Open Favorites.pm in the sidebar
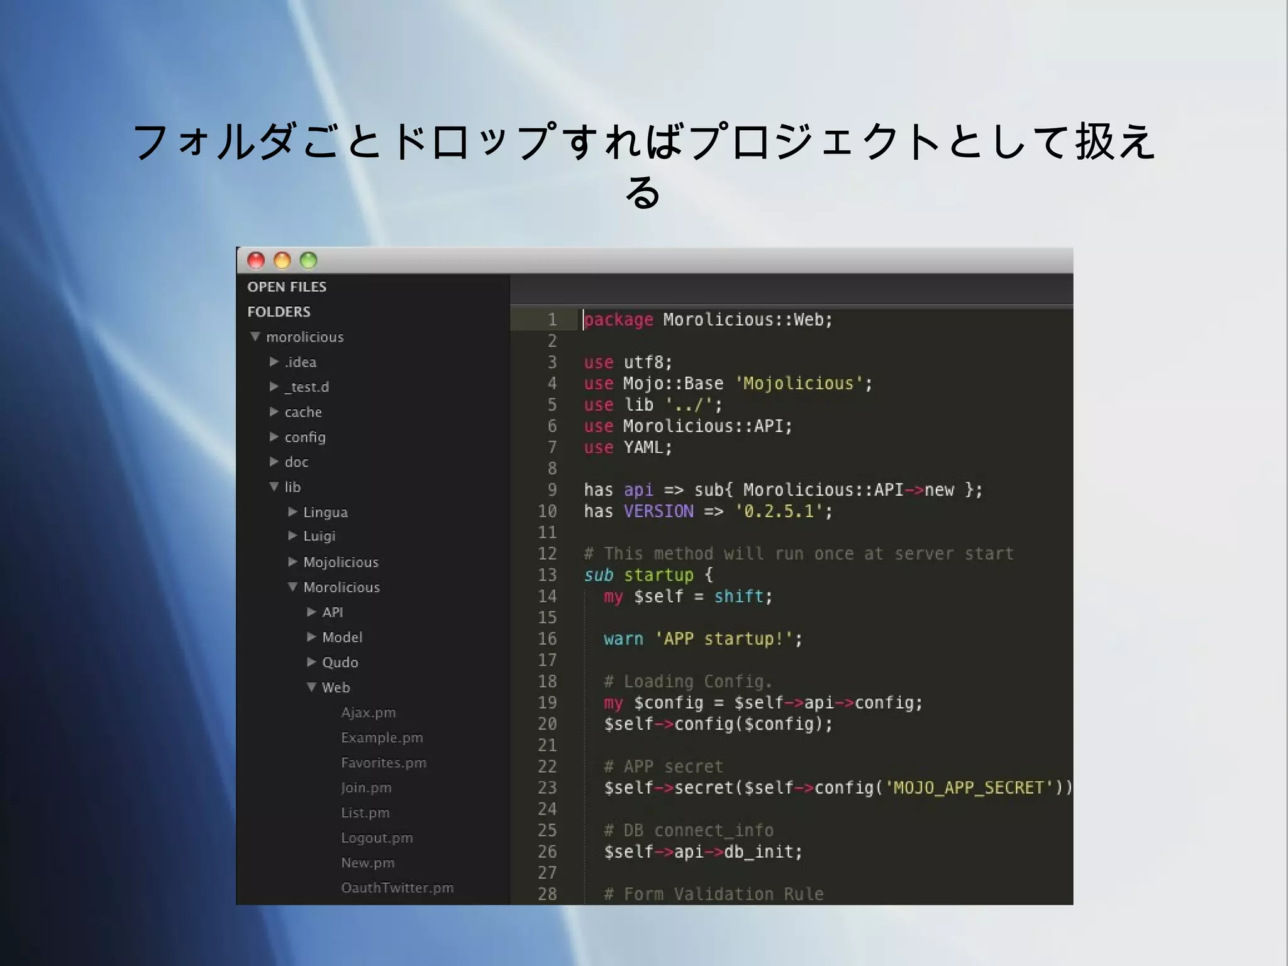Image resolution: width=1288 pixels, height=966 pixels. click(x=384, y=763)
